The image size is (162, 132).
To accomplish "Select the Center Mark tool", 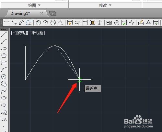I will pos(117,23).
